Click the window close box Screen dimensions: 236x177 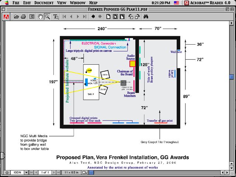[x=3, y=9]
